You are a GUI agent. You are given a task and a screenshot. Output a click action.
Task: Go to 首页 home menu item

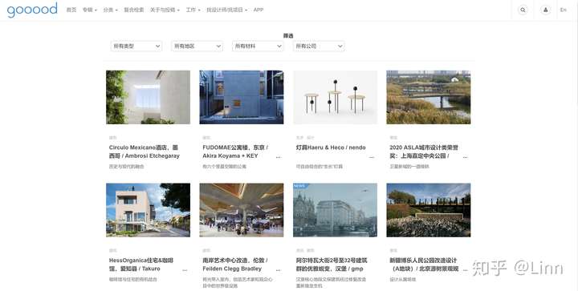pyautogui.click(x=71, y=10)
